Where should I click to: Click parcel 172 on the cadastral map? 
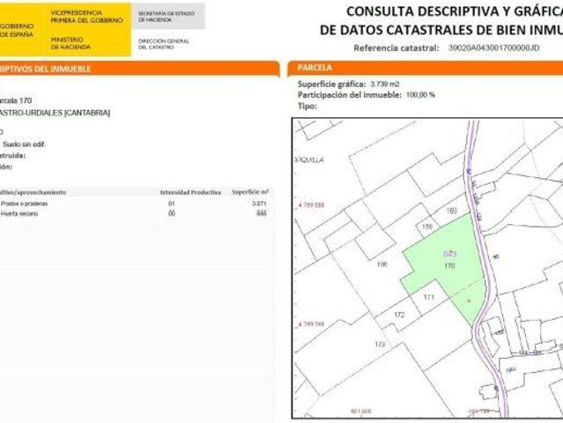pyautogui.click(x=399, y=315)
